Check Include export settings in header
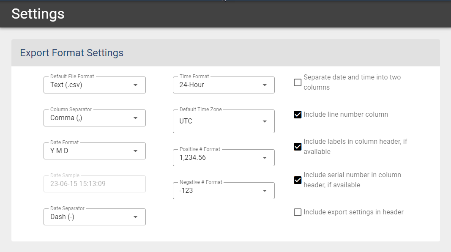This screenshot has width=451, height=252. coord(298,212)
